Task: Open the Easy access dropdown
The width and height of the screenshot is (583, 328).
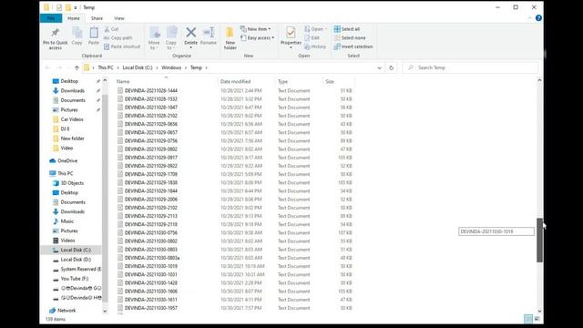Action: click(257, 38)
